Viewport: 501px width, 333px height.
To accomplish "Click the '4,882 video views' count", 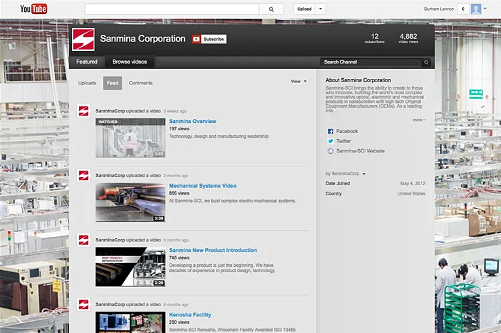I will tap(408, 38).
